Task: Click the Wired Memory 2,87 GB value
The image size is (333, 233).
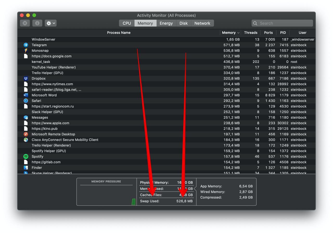Action: pos(246,192)
